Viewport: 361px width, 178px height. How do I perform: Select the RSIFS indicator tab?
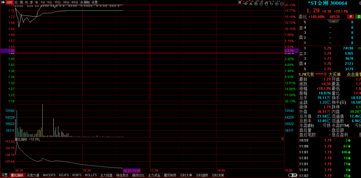click(x=77, y=175)
